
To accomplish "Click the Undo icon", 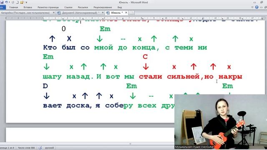I will pos(6,2).
